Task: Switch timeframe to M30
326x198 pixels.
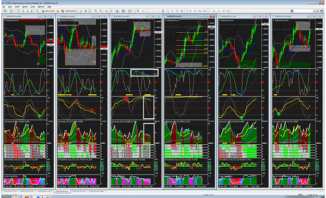Action: (204, 11)
